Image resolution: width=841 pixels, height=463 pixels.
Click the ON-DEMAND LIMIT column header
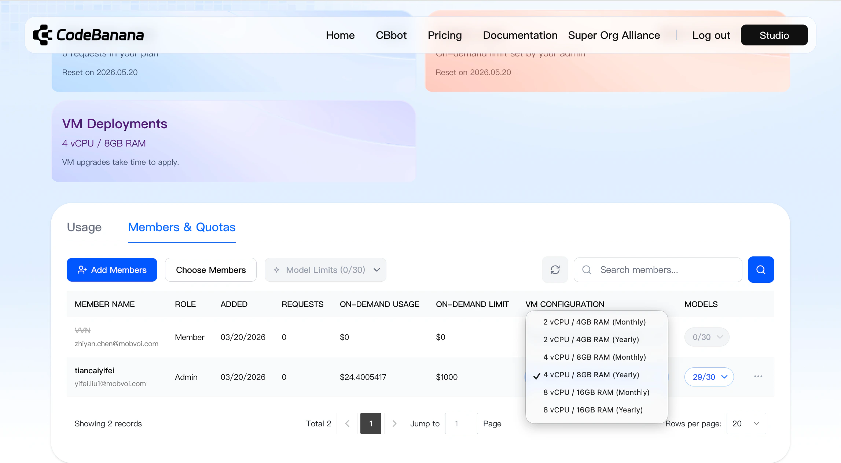click(x=472, y=304)
